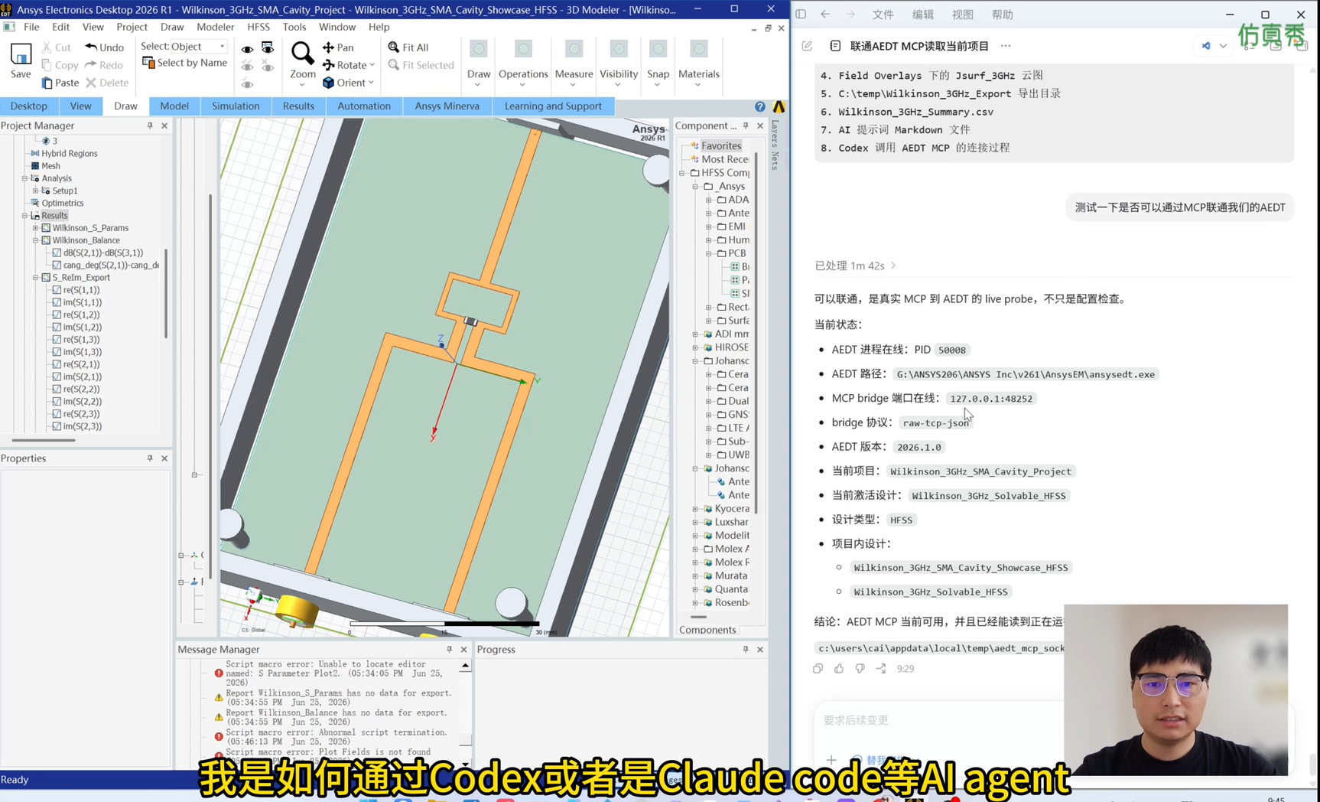The image size is (1320, 802).
Task: Click the Fit All icon
Action: tap(394, 47)
